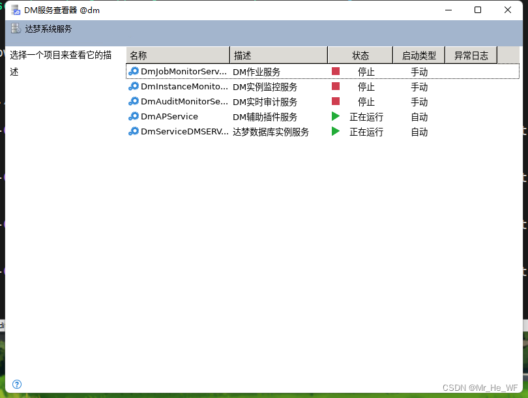This screenshot has width=528, height=398.
Task: Minimize the DM服务查看器 window
Action: (448, 10)
